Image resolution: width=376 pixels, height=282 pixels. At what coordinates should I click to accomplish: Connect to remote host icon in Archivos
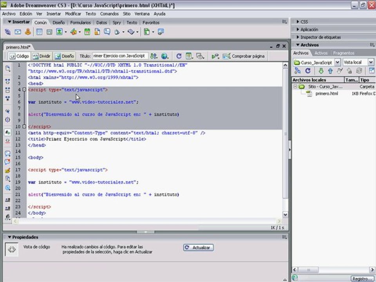tap(298, 71)
